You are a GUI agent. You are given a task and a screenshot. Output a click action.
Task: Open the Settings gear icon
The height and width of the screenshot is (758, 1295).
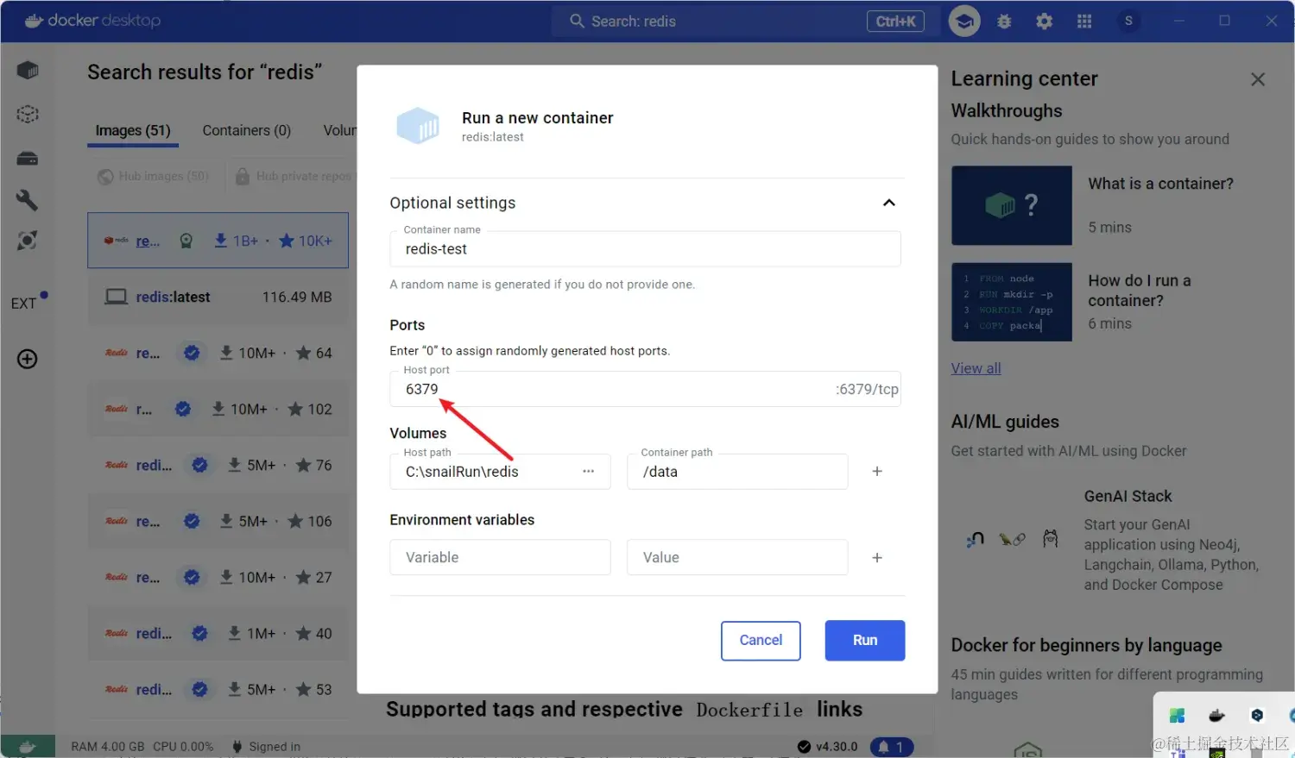coord(1044,21)
